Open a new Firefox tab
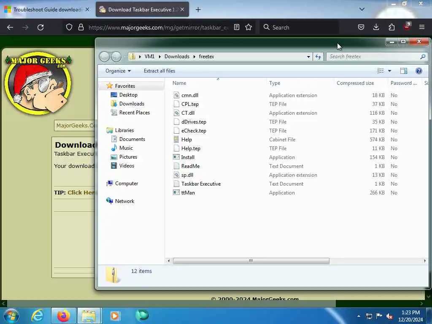Viewport: 432px width, 324px height. pyautogui.click(x=198, y=10)
